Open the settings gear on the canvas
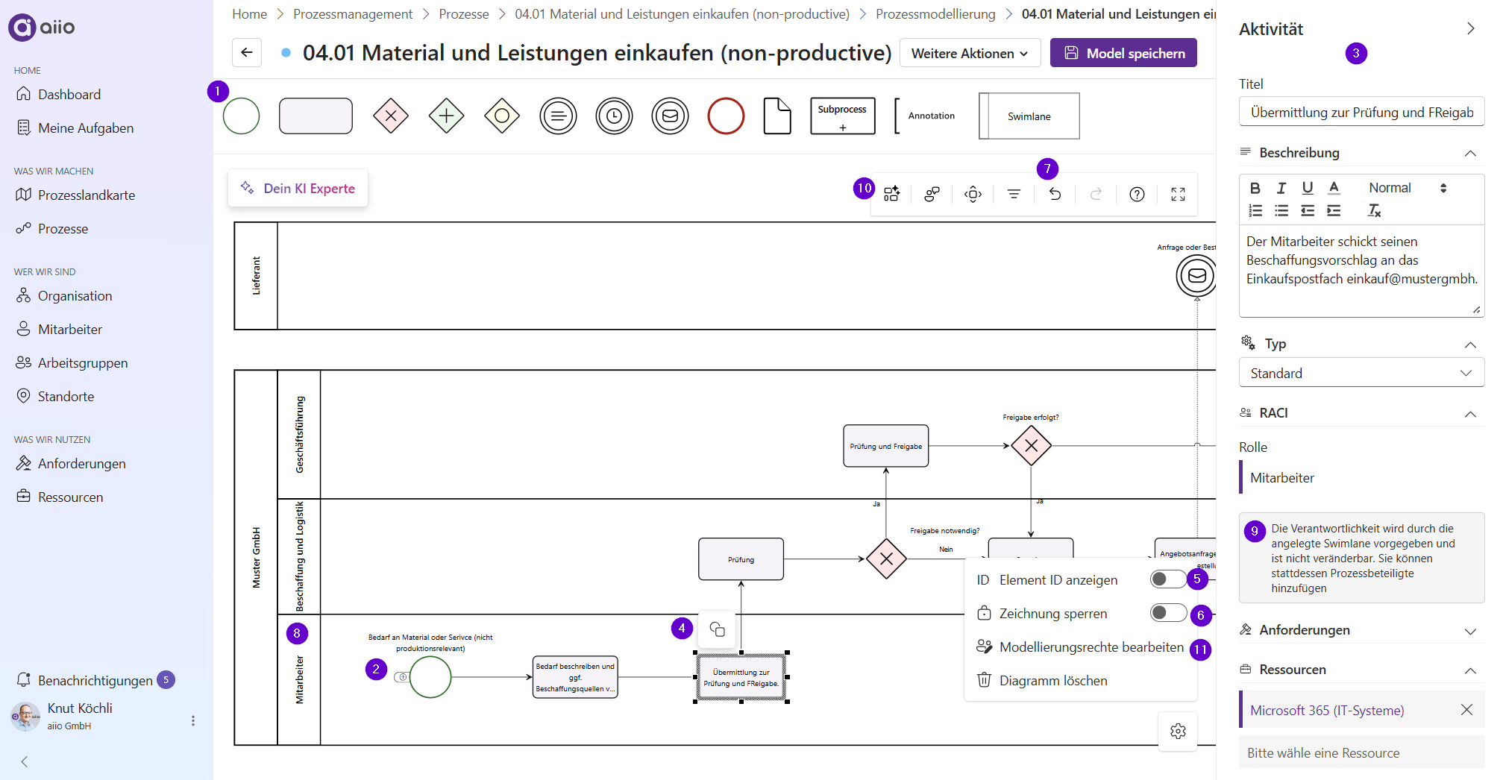The height and width of the screenshot is (780, 1503). point(1178,732)
